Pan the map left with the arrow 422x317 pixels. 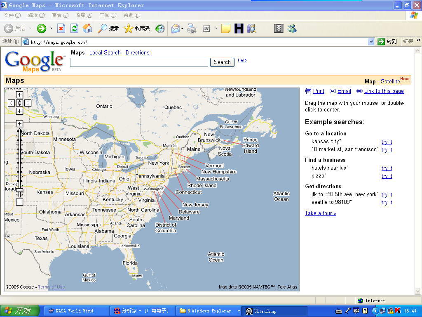coord(12,103)
